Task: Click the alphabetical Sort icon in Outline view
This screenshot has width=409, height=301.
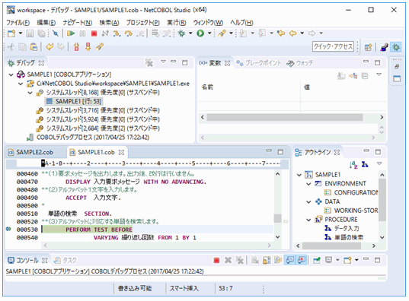Action: coord(353,164)
